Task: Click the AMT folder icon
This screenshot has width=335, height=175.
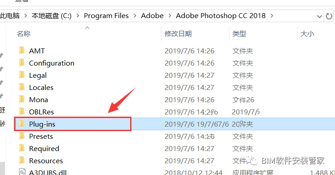Action: point(22,51)
